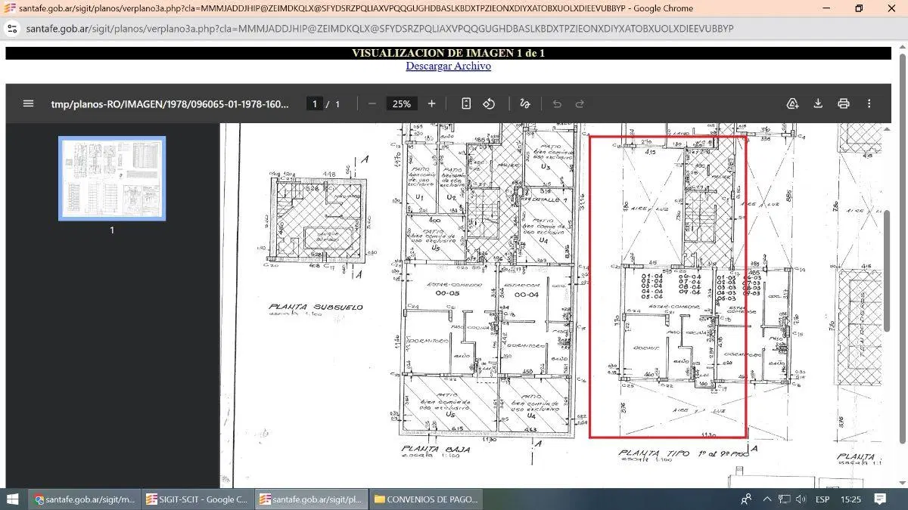Show hidden system tray icons

coord(767,499)
